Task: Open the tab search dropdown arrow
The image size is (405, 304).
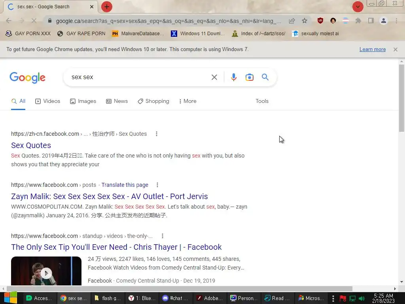Action: 358,7
